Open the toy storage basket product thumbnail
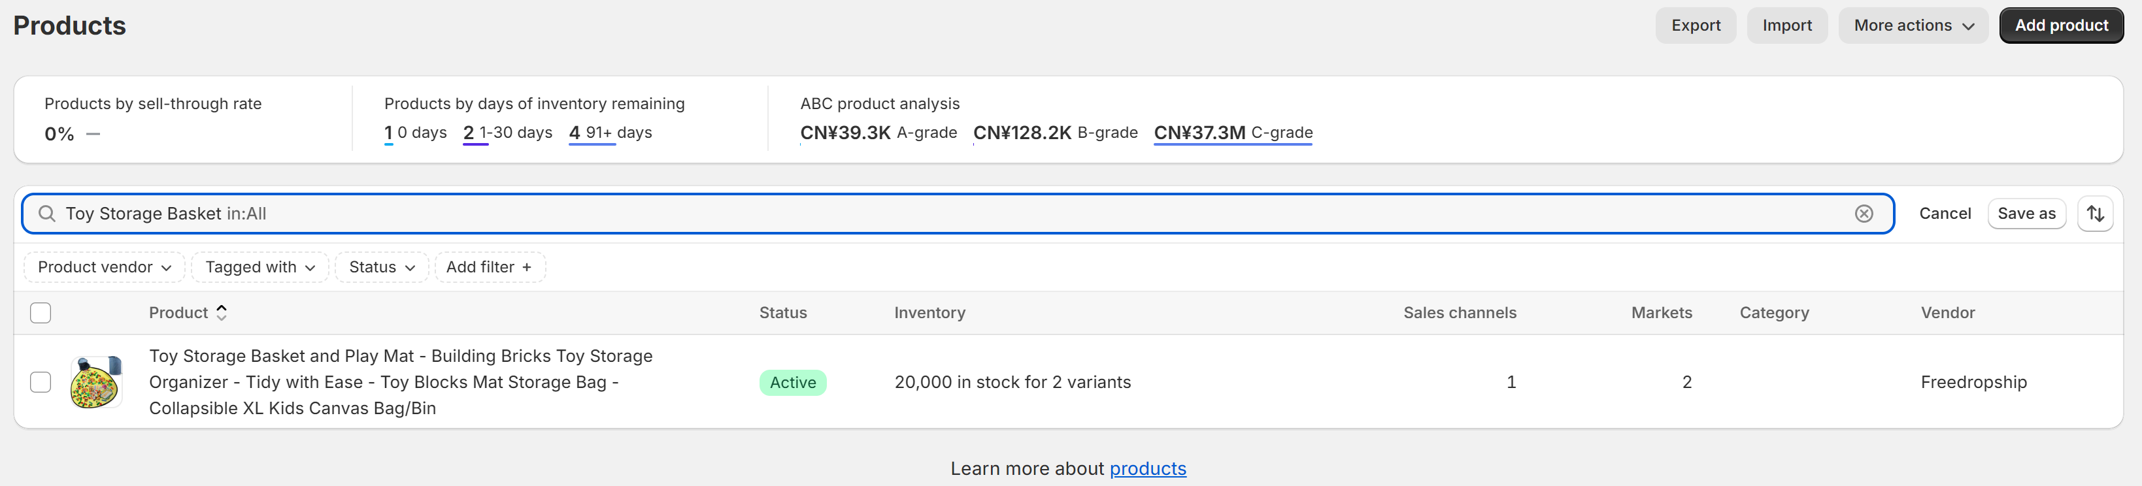Screen dimensions: 2142x486 tap(97, 382)
